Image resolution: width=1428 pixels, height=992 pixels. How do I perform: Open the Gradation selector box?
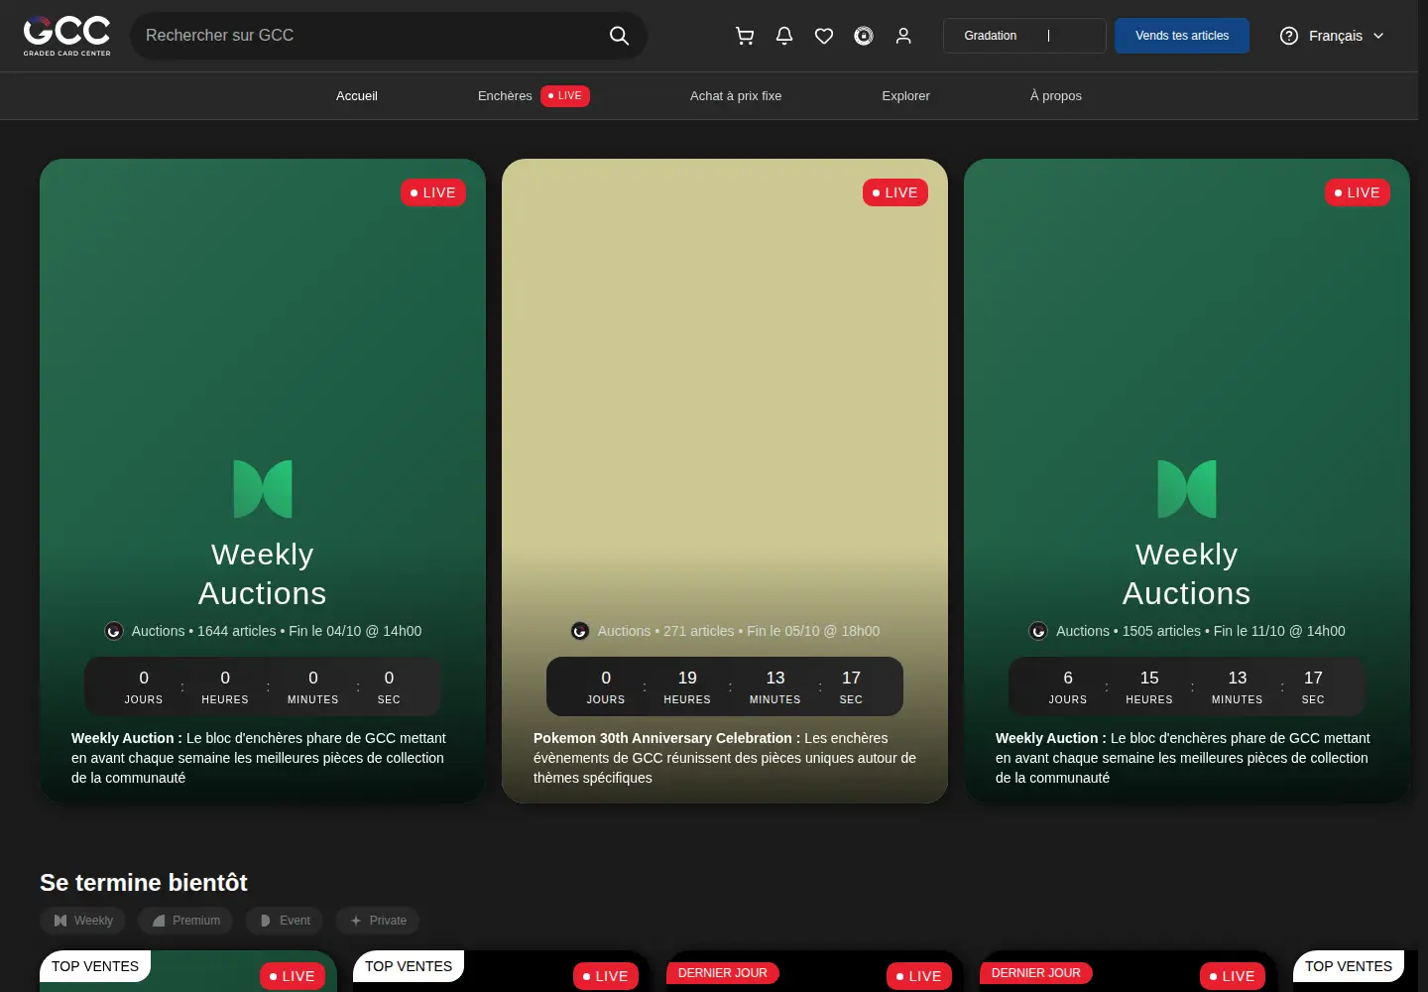tap(1024, 36)
